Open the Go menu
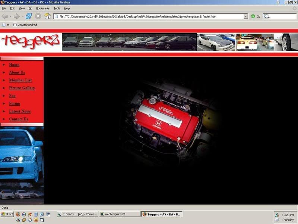Image resolution: width=298 pixels, height=224 pixels. [31, 8]
